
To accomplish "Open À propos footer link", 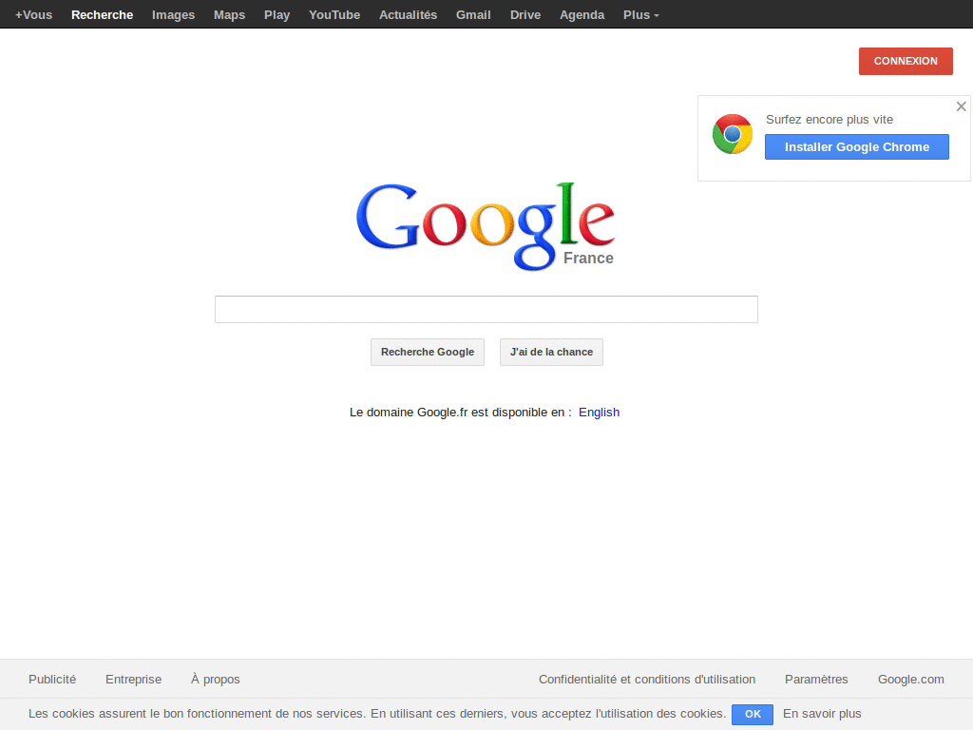I will tap(216, 679).
